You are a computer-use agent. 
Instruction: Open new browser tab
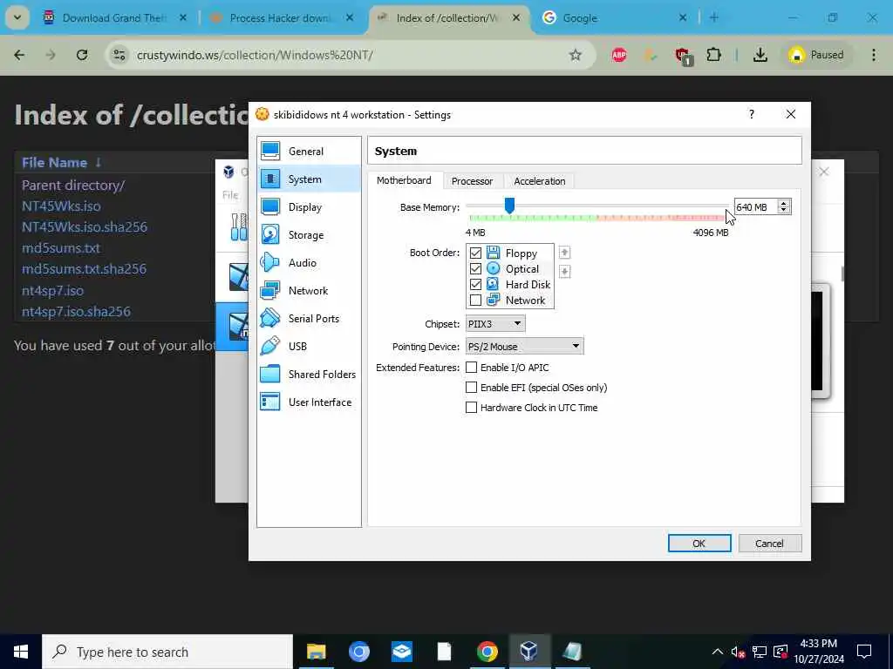click(x=714, y=17)
